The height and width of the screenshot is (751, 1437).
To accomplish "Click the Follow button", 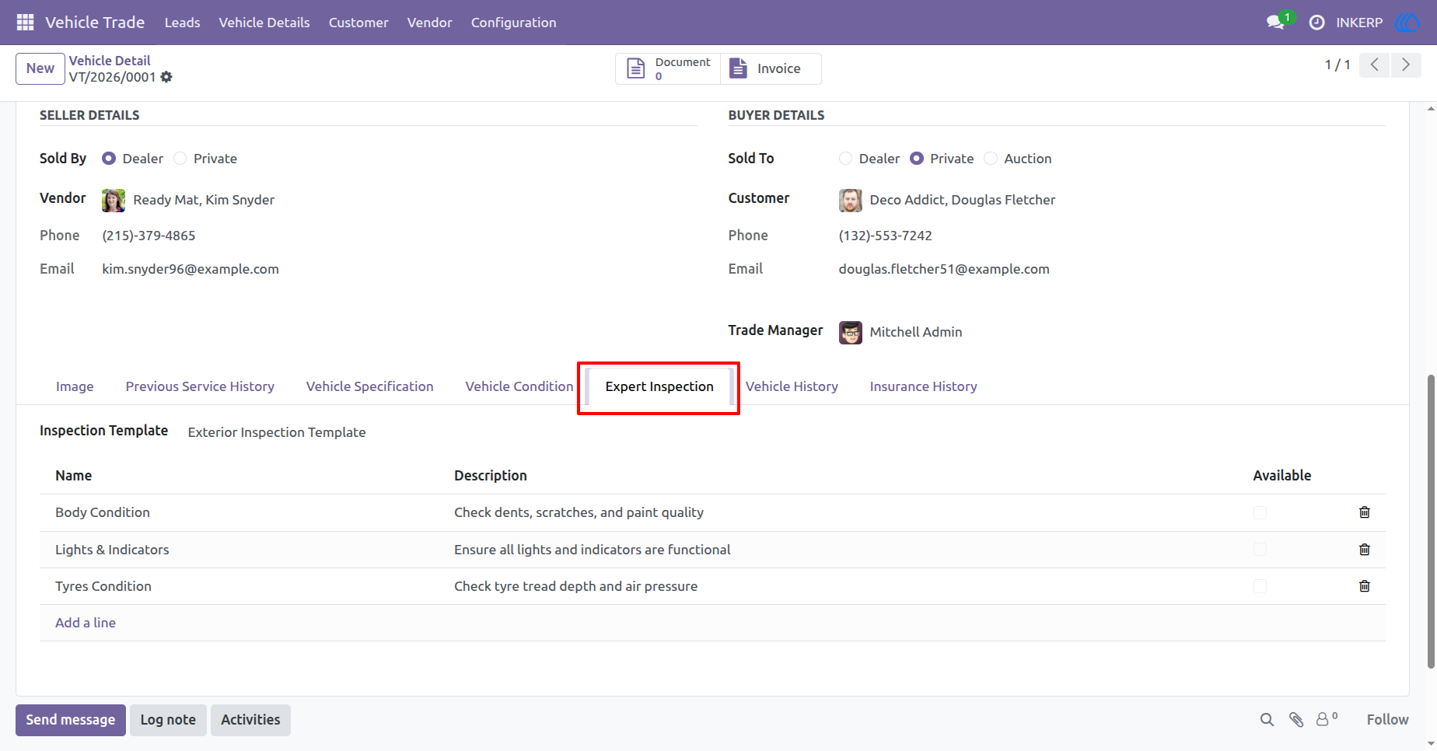I will coord(1388,720).
